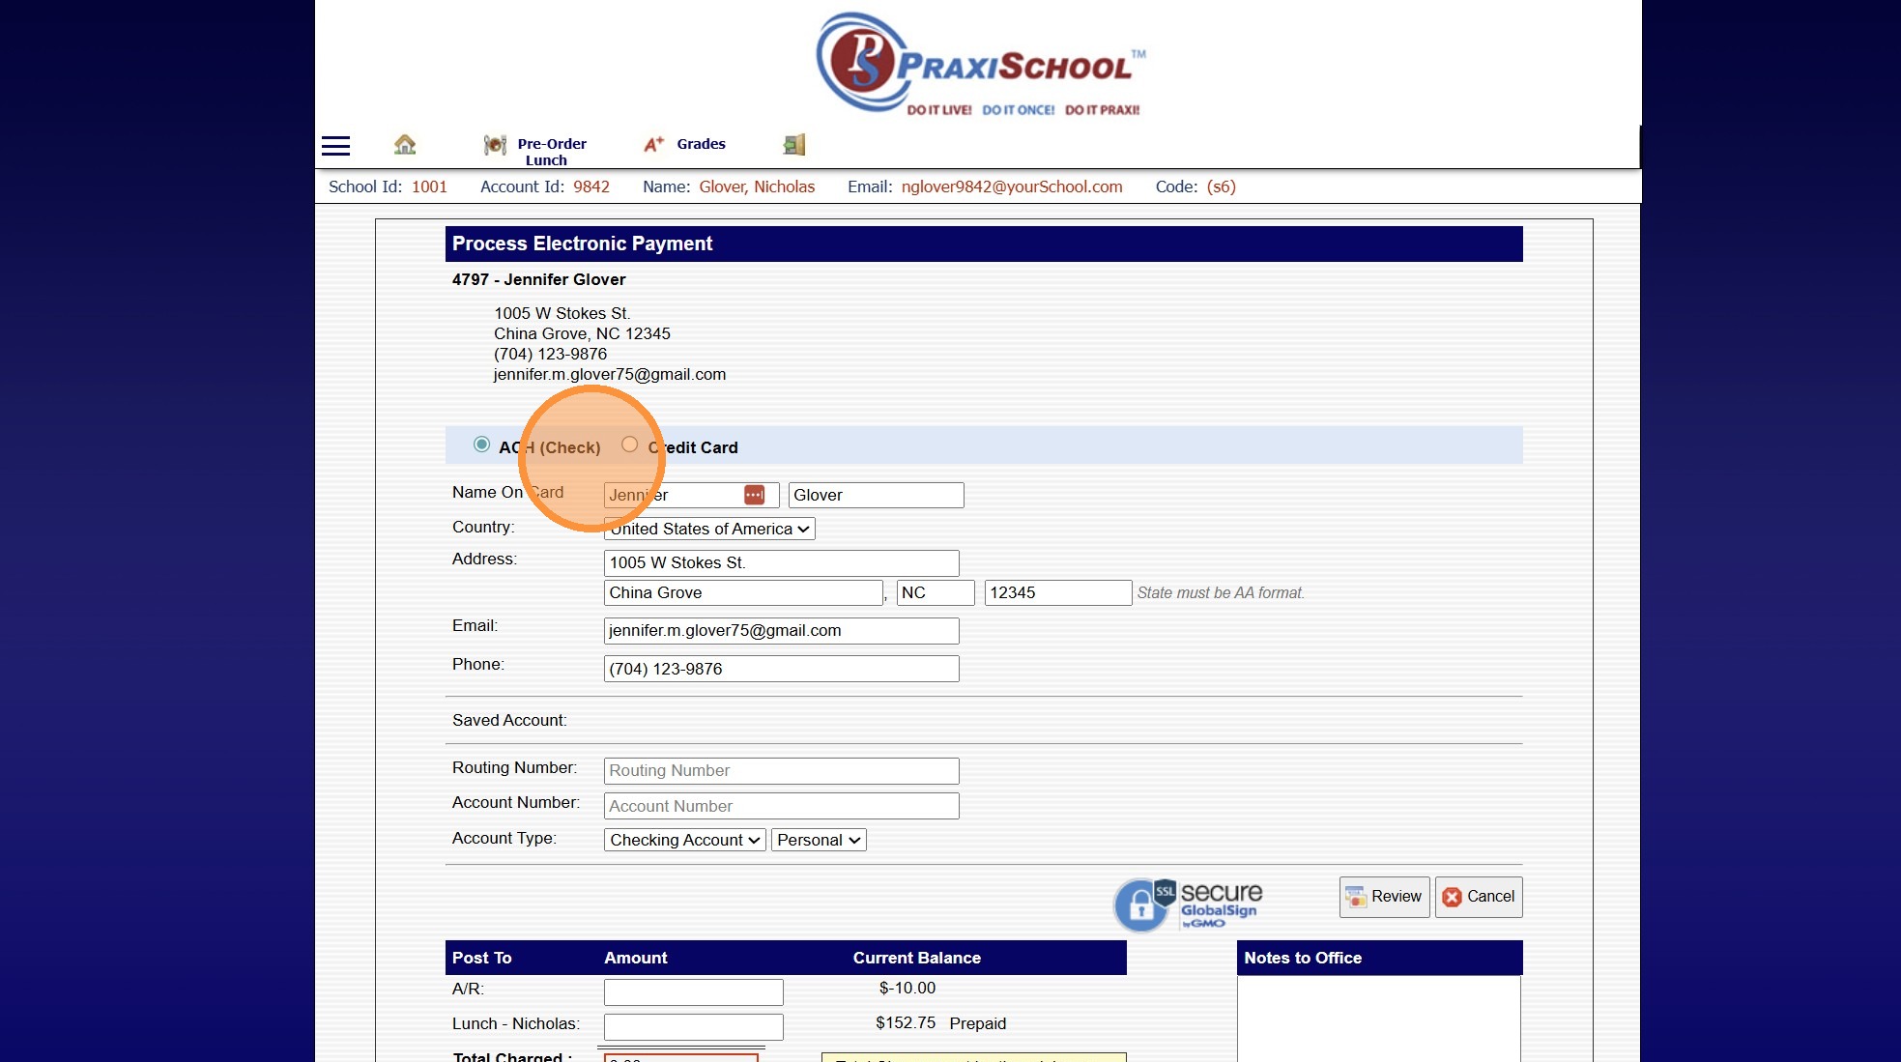Viewport: 1901px width, 1062px height.
Task: Click the Notes to Office text area
Action: (1378, 1018)
